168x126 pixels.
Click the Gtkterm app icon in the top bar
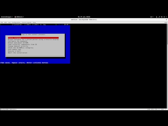15,17
